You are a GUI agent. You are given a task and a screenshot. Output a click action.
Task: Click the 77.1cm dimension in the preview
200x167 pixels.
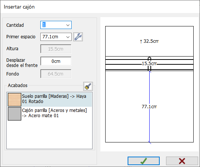149,107
